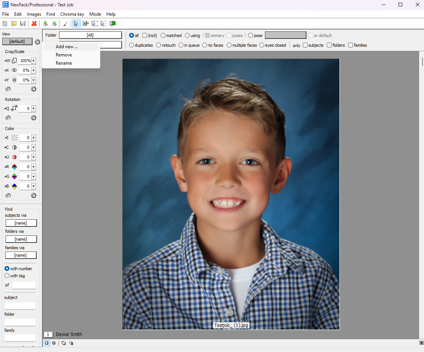Open the X offset dropdown arrow
This screenshot has width=424, height=352.
[x=34, y=71]
